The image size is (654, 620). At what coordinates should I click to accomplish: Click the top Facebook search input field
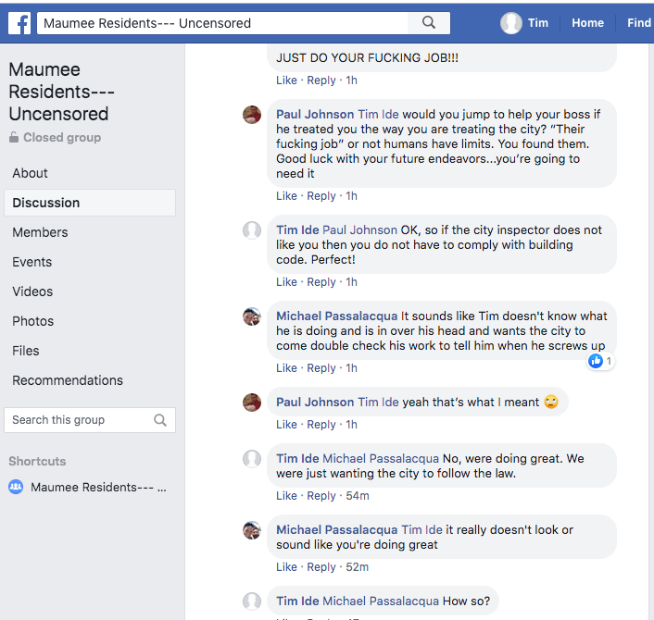click(222, 23)
